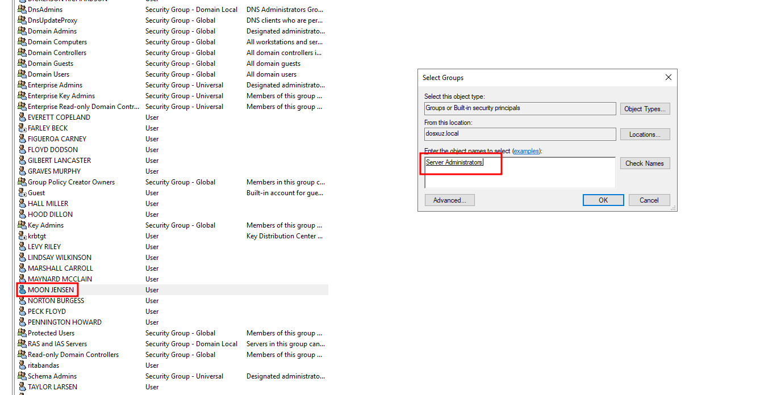Click the MOON JENSEN user icon
This screenshot has width=781, height=395.
[x=22, y=290]
